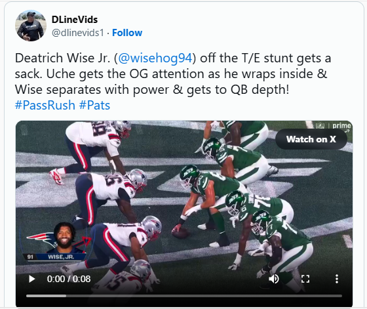
Task: Play the embedded video
Action: [x=32, y=279]
